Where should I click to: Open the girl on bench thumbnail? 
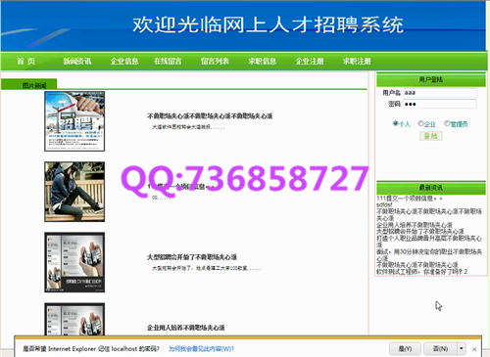click(x=74, y=192)
